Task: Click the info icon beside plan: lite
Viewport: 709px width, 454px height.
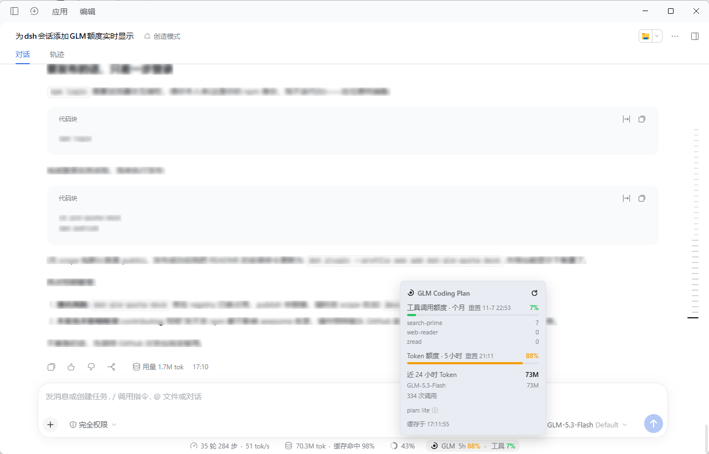Action: 435,410
